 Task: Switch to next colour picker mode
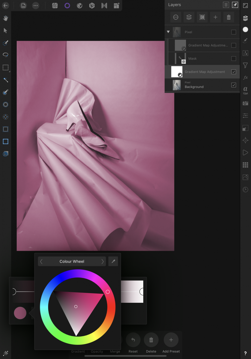coord(102,261)
